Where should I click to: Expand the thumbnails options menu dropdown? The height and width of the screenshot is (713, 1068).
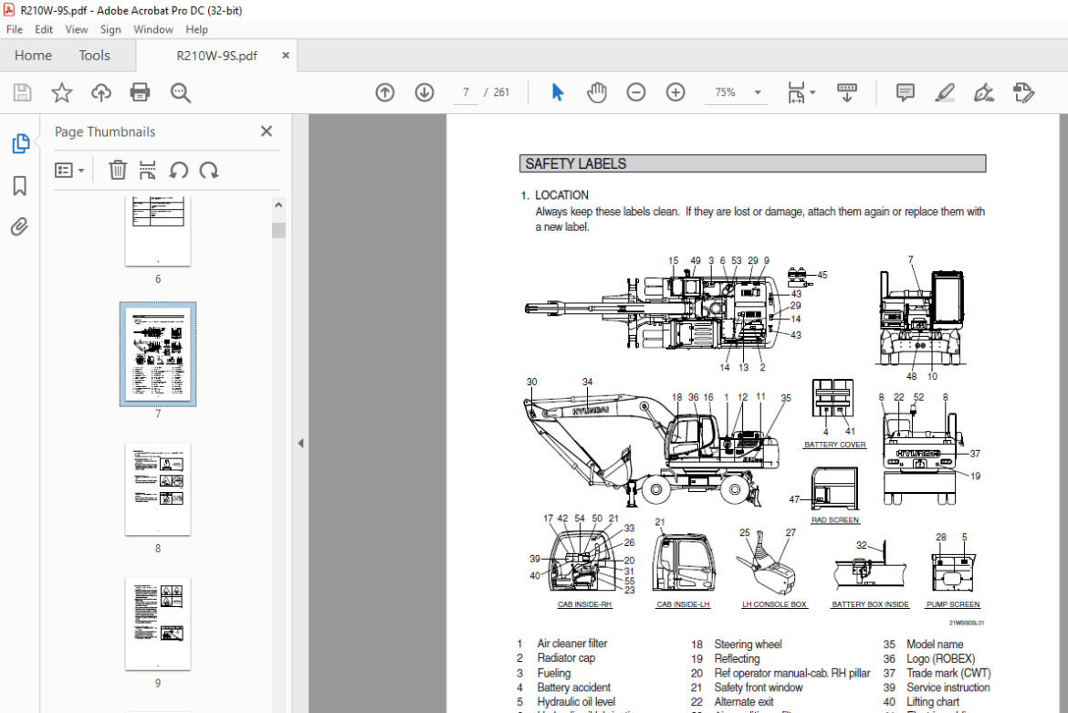pyautogui.click(x=69, y=170)
